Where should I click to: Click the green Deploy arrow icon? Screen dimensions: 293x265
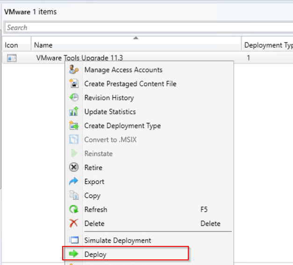tap(73, 254)
